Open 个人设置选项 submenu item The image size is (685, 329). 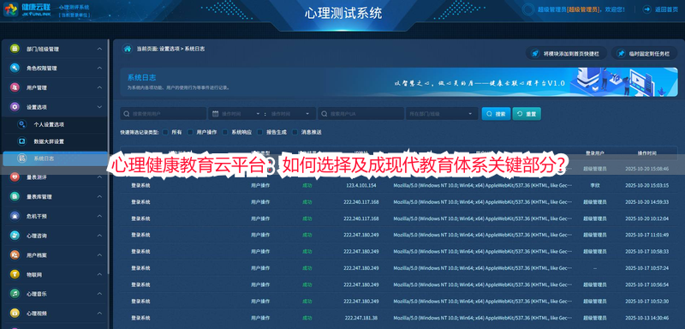pos(54,124)
